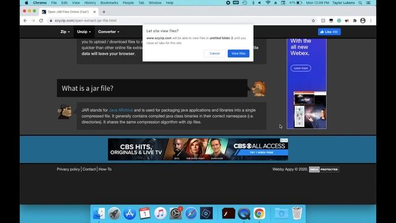Open the Edit menu
396x223 pixels.
(x=64, y=2)
